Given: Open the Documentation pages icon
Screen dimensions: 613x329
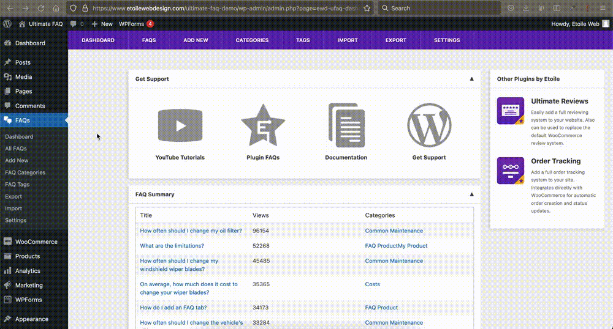Looking at the screenshot, I should pyautogui.click(x=346, y=125).
